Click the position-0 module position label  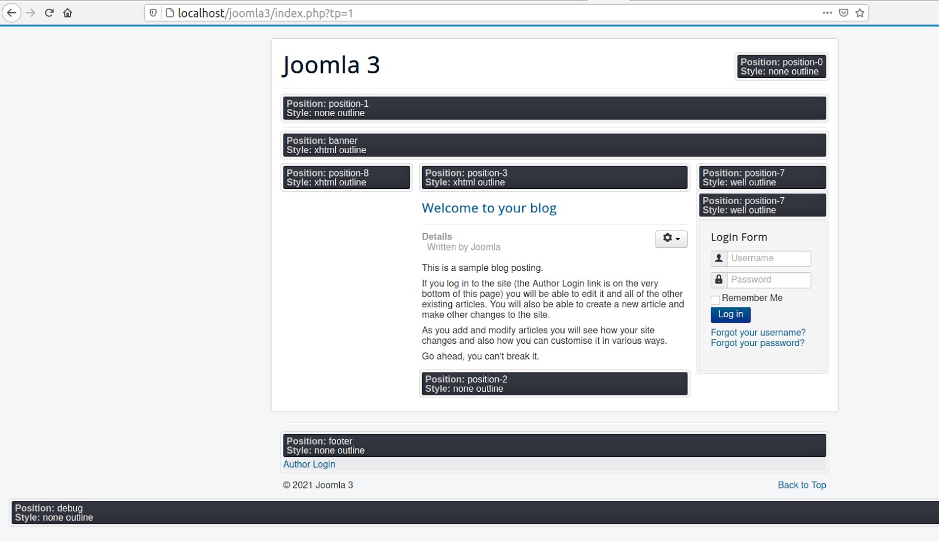point(782,66)
